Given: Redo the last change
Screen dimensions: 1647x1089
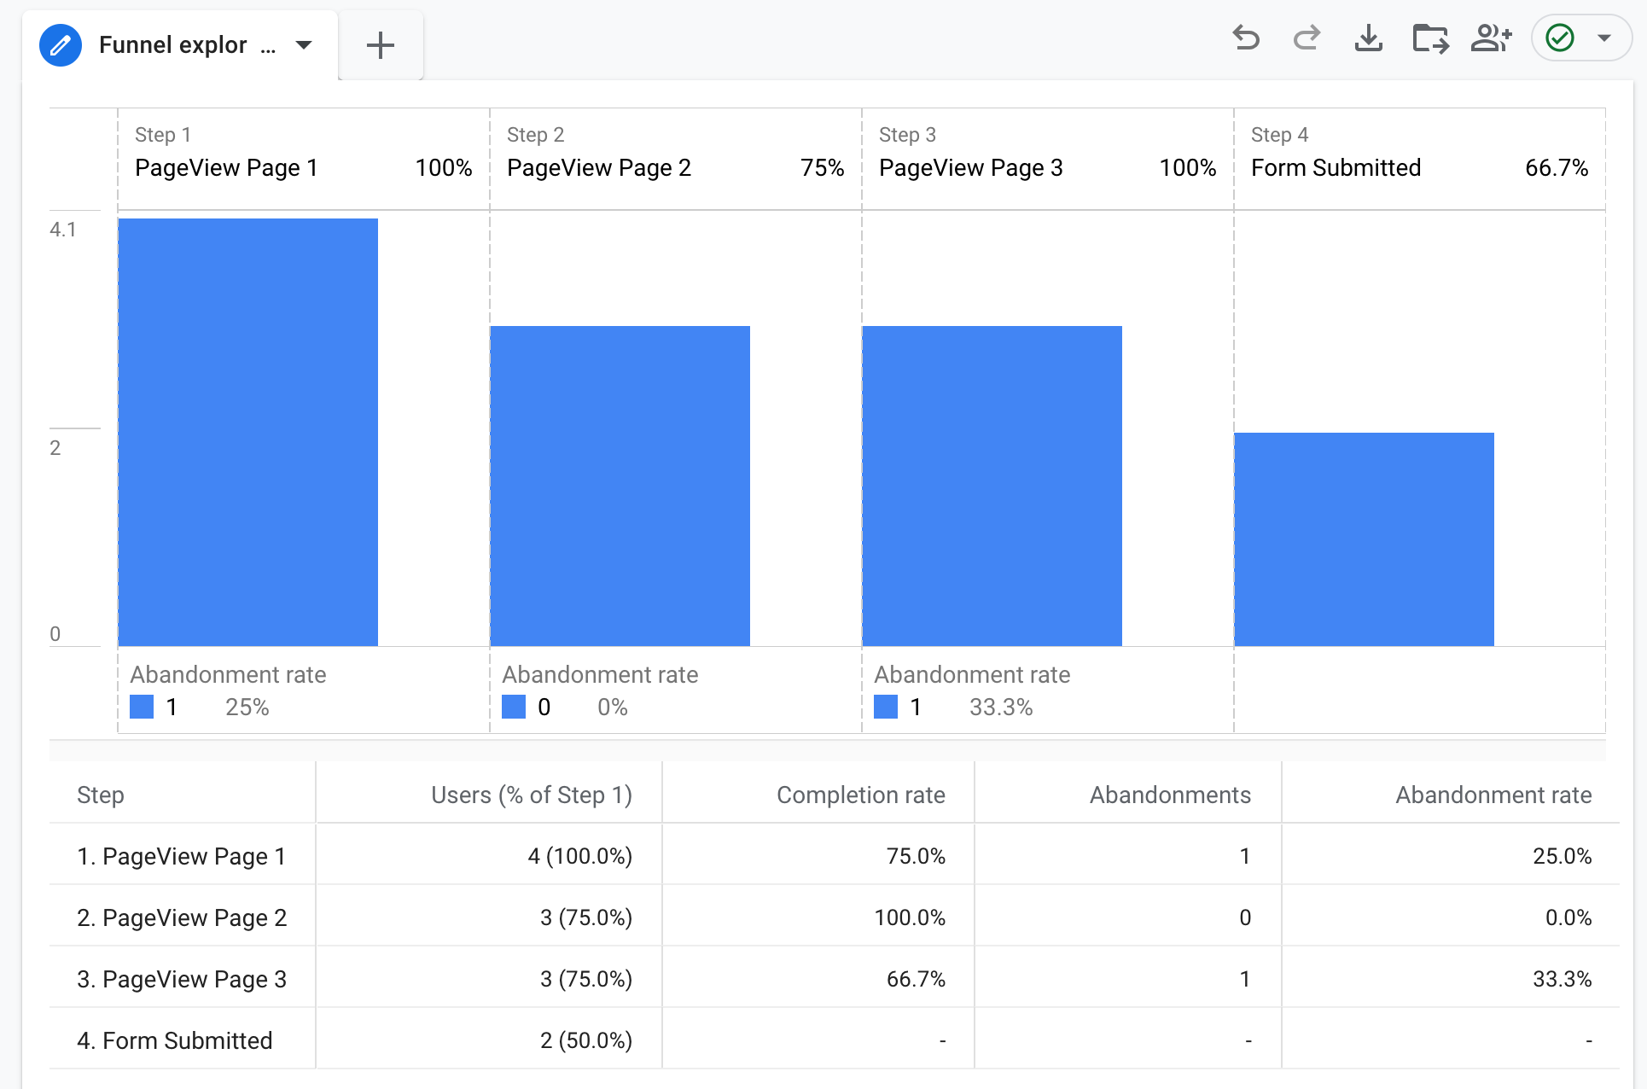Looking at the screenshot, I should 1307,38.
